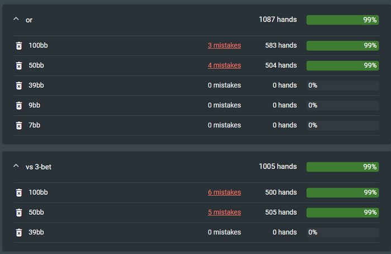
Task: Delete the 39bb row under or
Action: pos(18,86)
